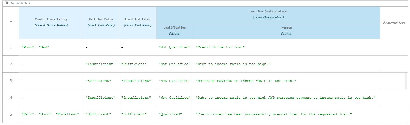The image size is (410, 125).
Task: Select row number 4
Action: point(11,98)
